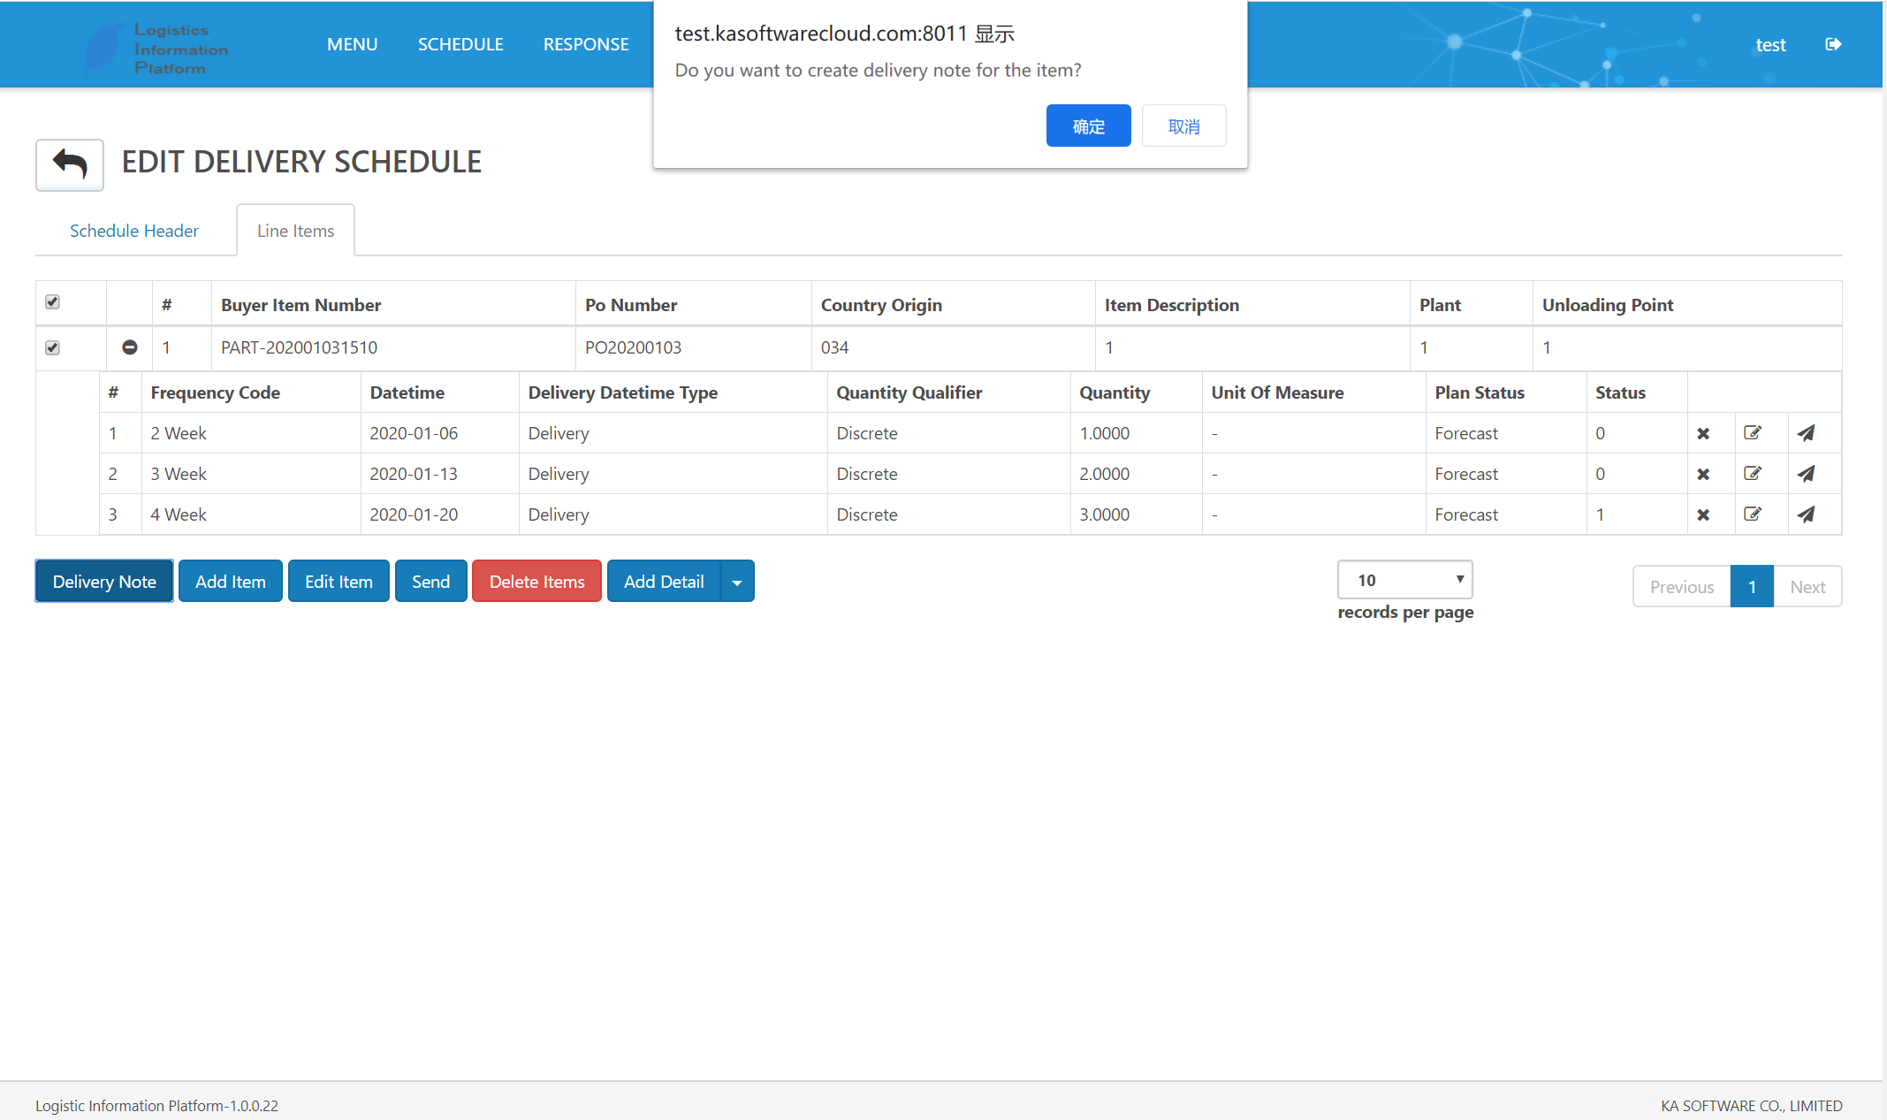Delete the 3 Week detail row
The image size is (1887, 1120).
pyautogui.click(x=1703, y=474)
